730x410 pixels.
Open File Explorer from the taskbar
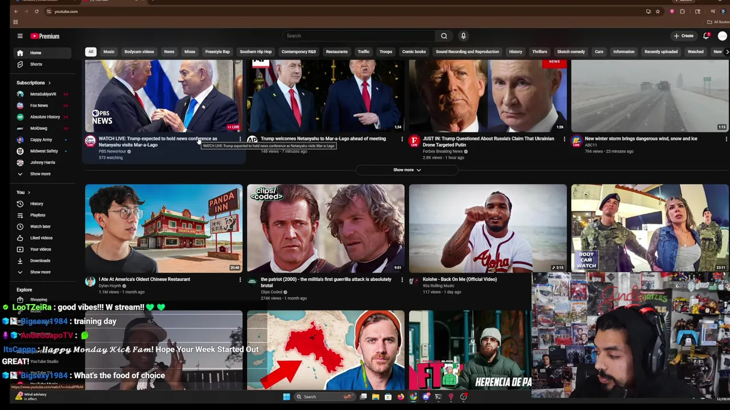(x=375, y=397)
